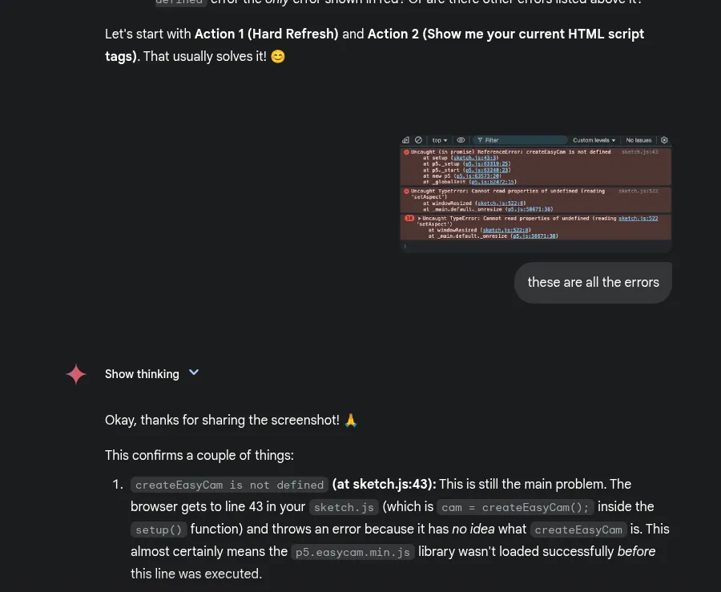Click the 'p5.easycam.min.js' code chip

click(353, 552)
